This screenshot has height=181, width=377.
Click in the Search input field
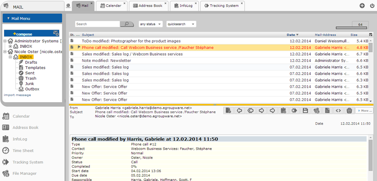97,24
